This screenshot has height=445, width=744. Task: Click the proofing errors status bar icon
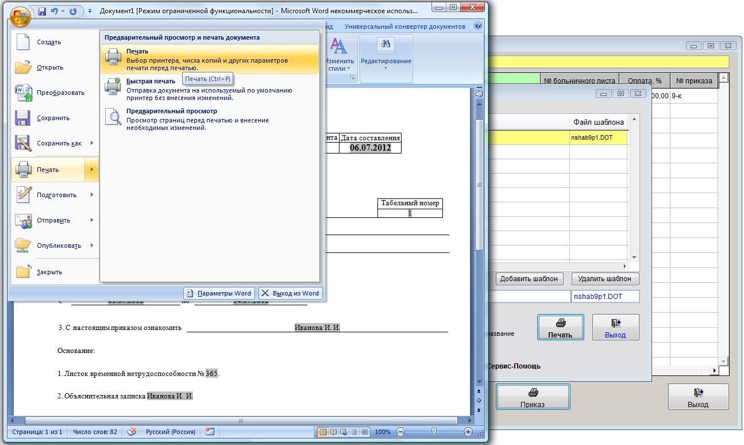point(132,432)
